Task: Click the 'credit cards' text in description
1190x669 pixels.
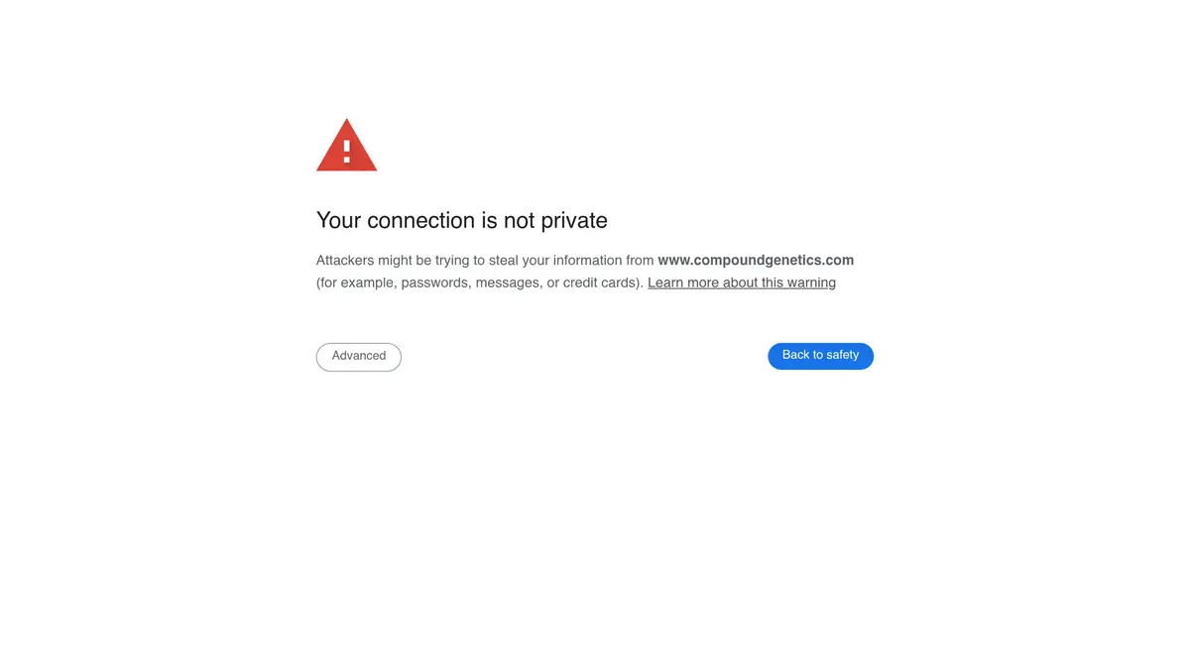Action: (601, 282)
